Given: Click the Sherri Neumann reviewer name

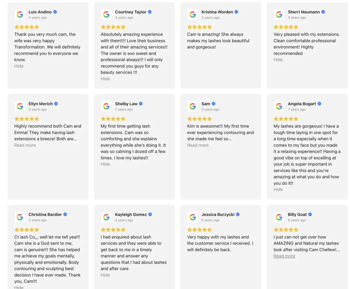Looking at the screenshot, I should click(x=304, y=12).
